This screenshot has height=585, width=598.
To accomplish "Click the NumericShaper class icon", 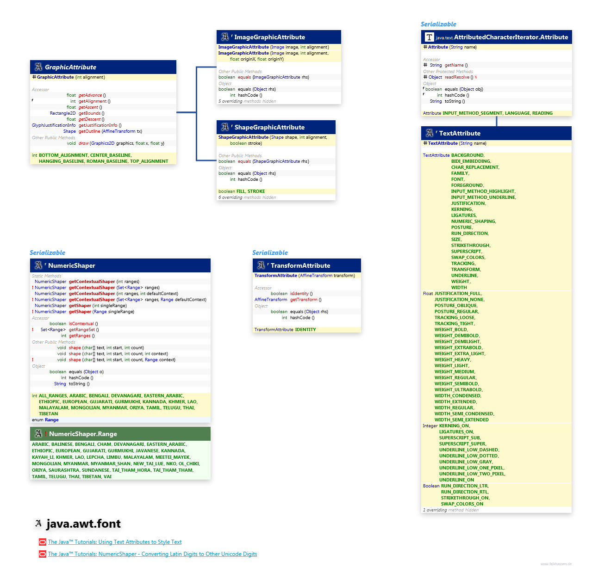I will tap(38, 265).
